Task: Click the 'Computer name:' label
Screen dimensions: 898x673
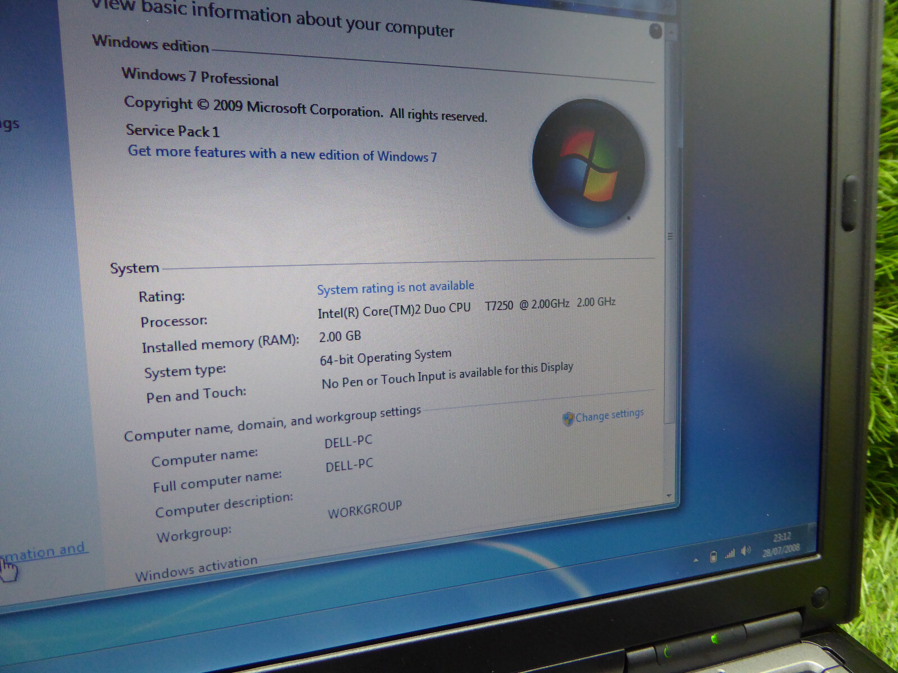Action: 204,457
